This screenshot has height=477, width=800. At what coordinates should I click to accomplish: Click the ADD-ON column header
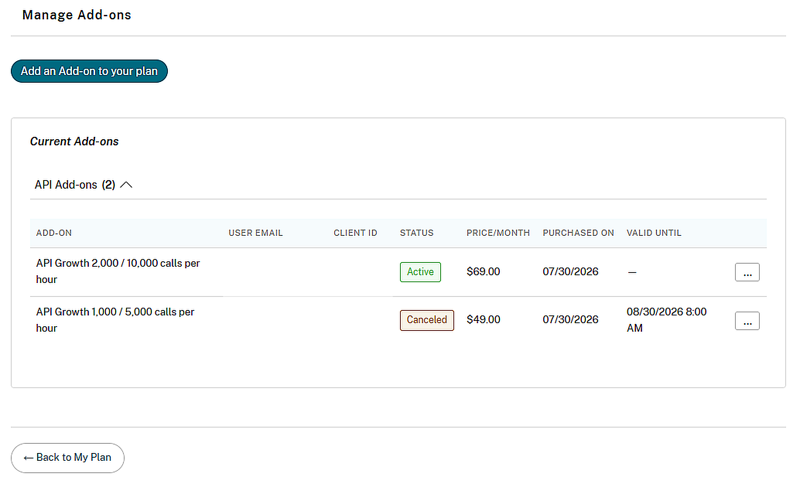(54, 233)
